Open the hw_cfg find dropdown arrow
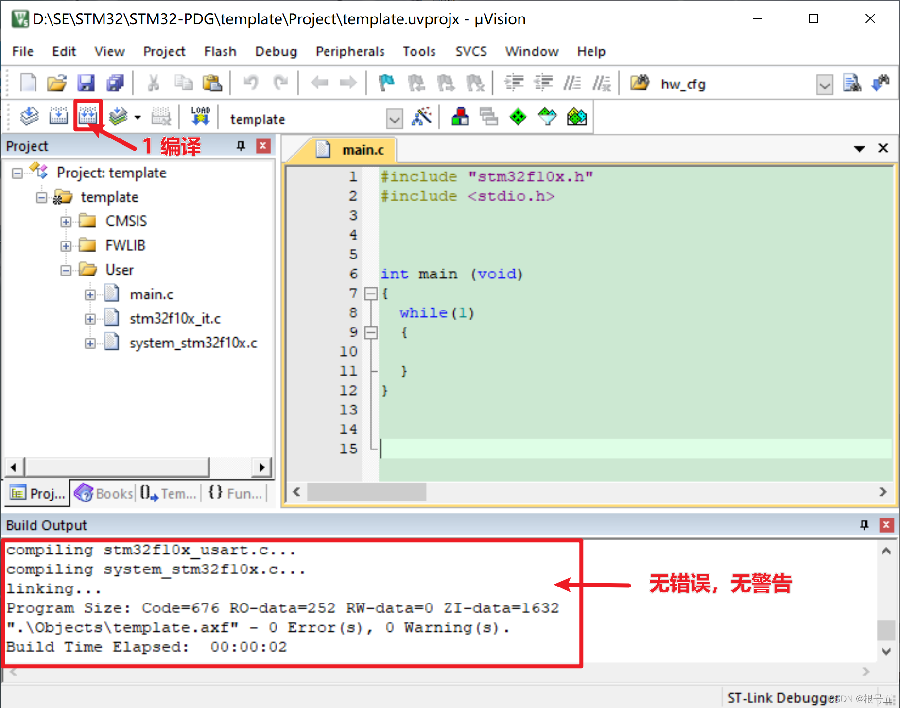 tap(825, 85)
